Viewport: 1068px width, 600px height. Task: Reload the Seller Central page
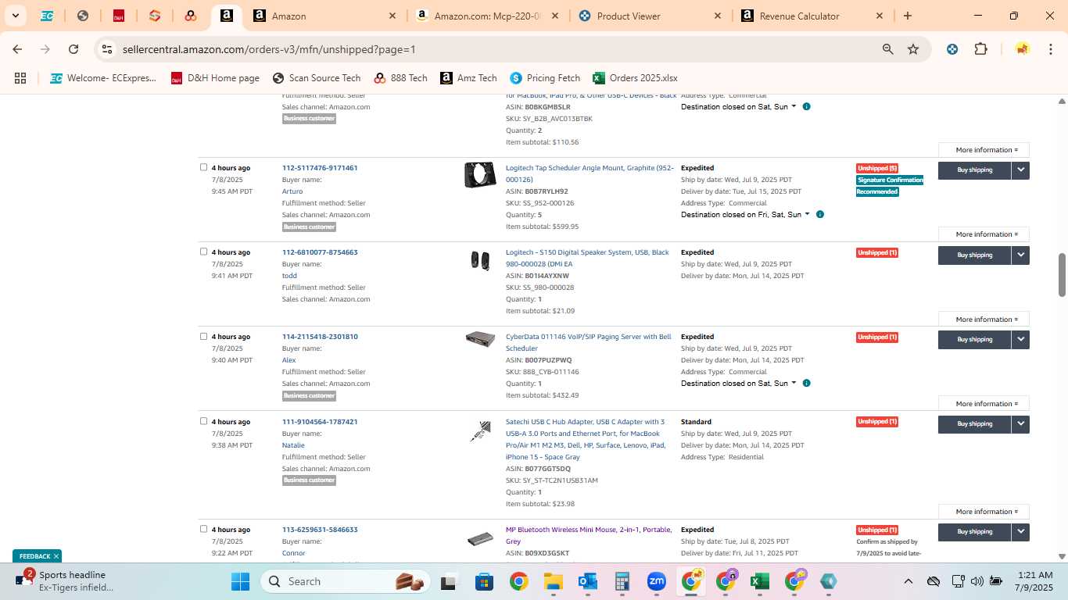pyautogui.click(x=73, y=49)
